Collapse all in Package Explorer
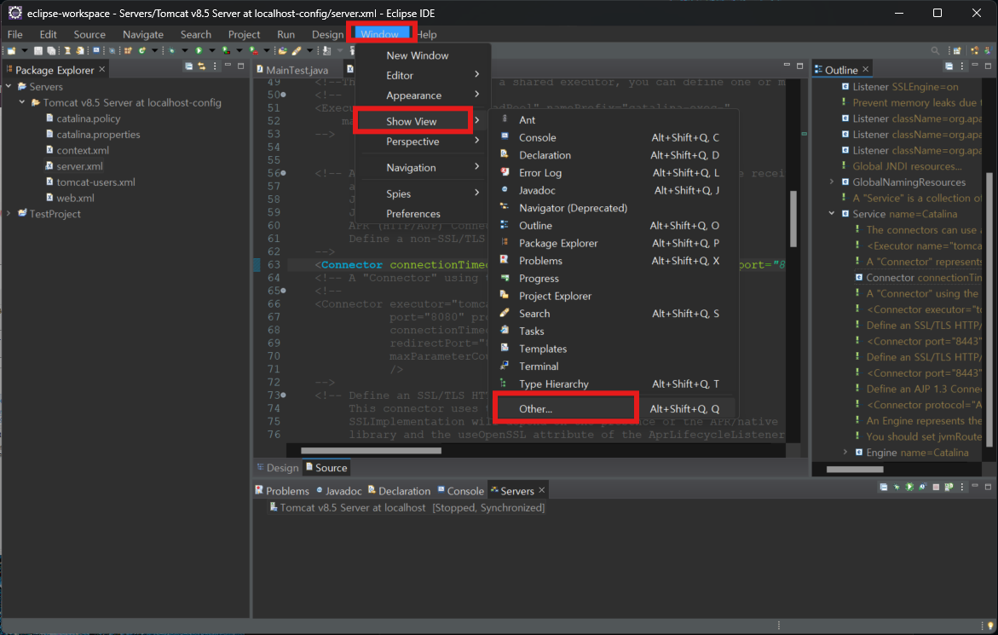Screen dimensions: 998x635 tap(188, 66)
